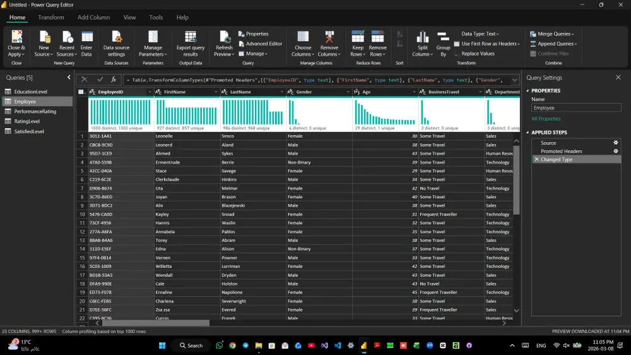
Task: Cancel formula with the X icon
Action: [84, 80]
